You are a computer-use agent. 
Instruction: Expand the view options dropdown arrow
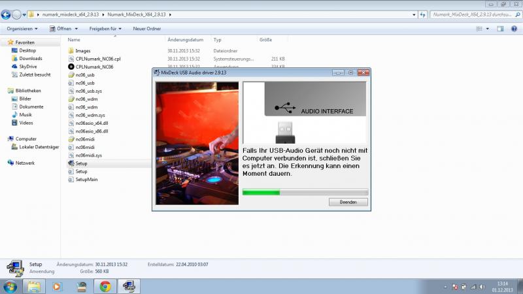pos(487,29)
